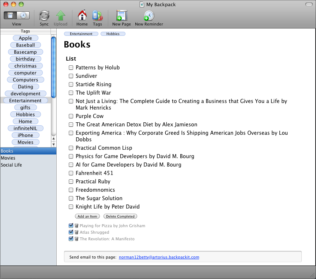Screen dimensions: 316x279
Task: Check the Purple Cow checkbox
Action: 71,116
